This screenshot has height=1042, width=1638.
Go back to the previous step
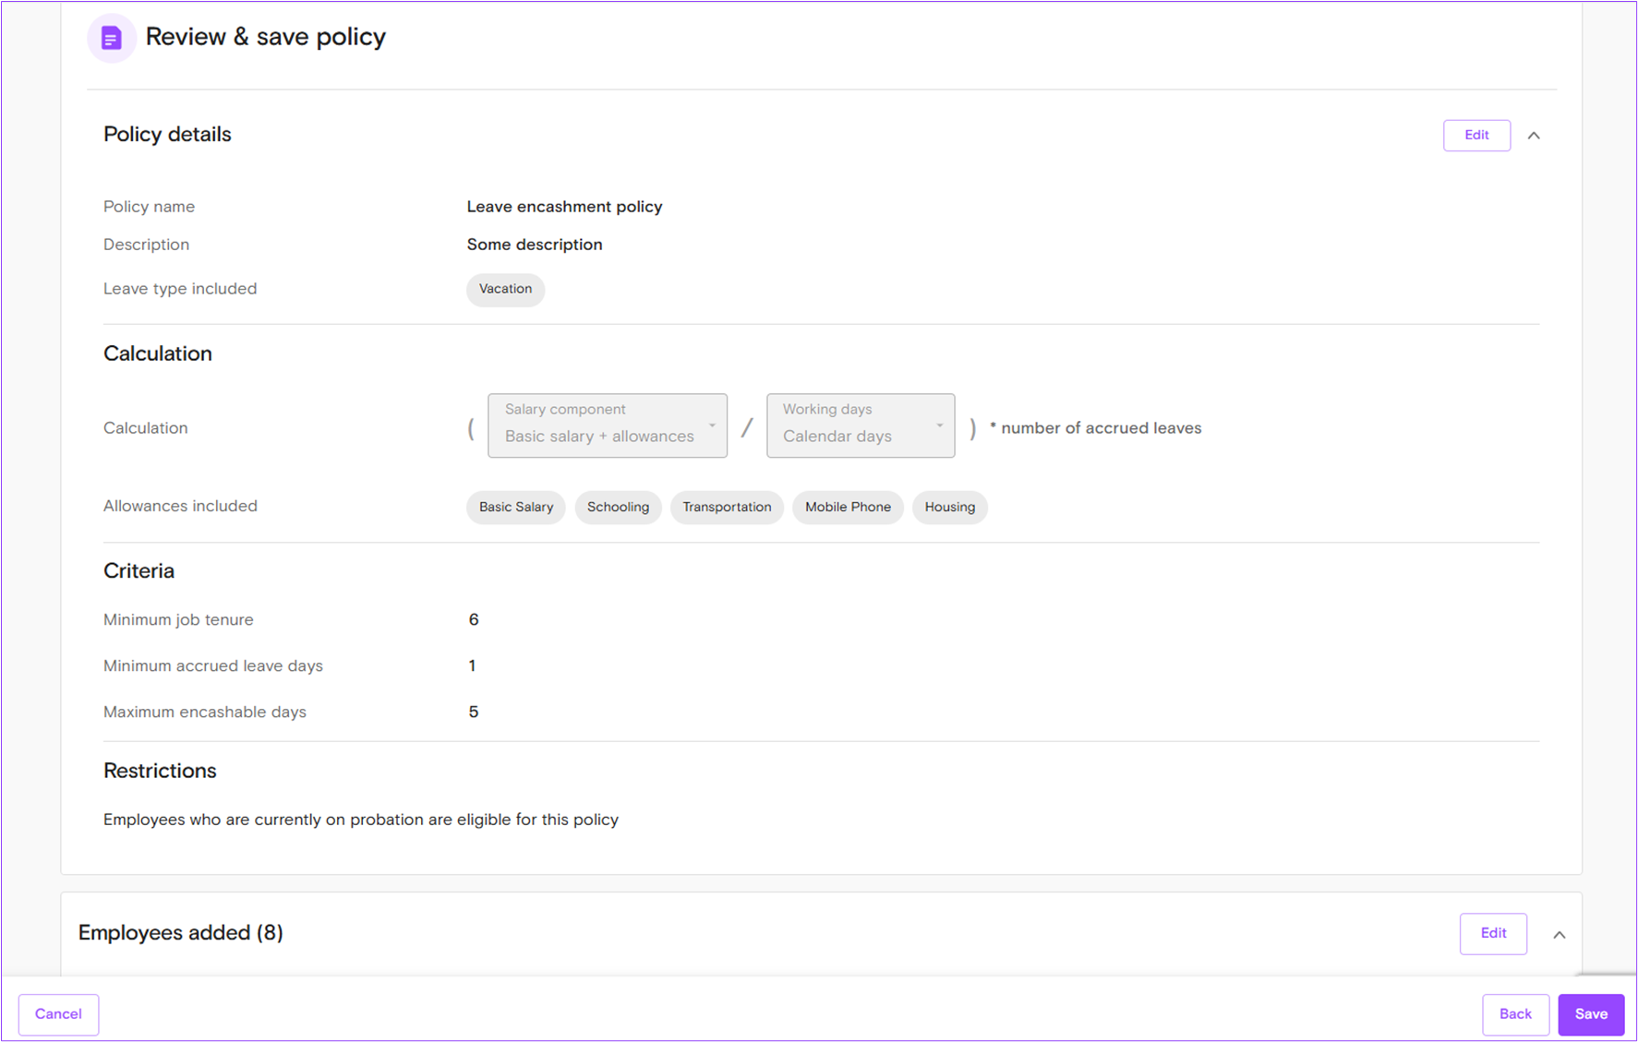pyautogui.click(x=1515, y=1014)
